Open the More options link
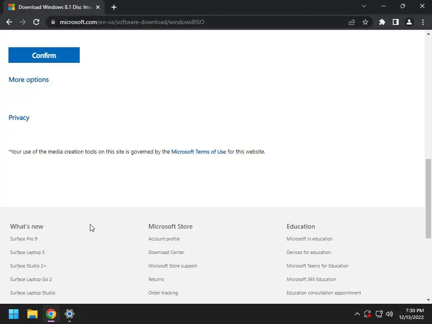This screenshot has width=432, height=324. point(29,80)
